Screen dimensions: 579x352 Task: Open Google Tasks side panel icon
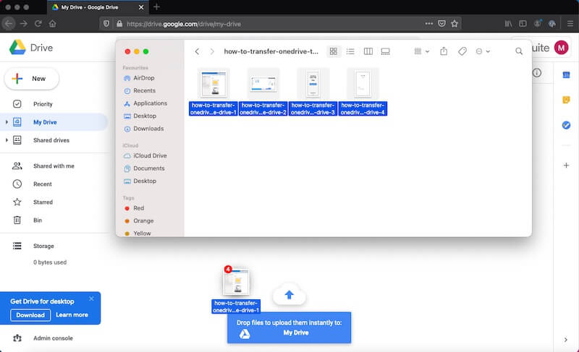tap(566, 125)
